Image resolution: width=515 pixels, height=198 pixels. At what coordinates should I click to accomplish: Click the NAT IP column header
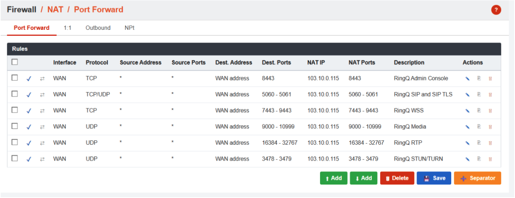click(x=316, y=62)
